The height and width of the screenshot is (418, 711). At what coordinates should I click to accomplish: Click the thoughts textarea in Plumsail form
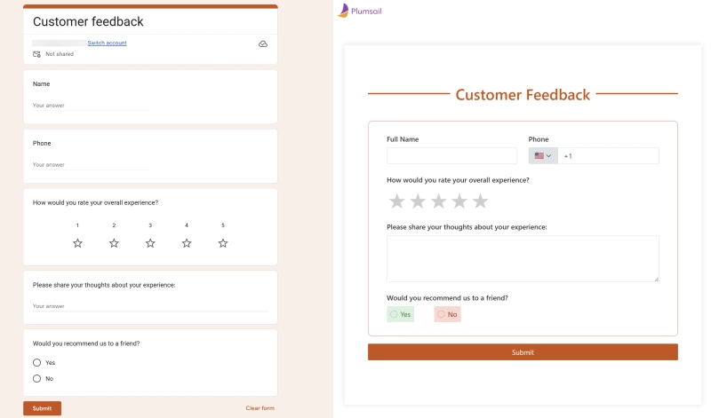pos(523,258)
